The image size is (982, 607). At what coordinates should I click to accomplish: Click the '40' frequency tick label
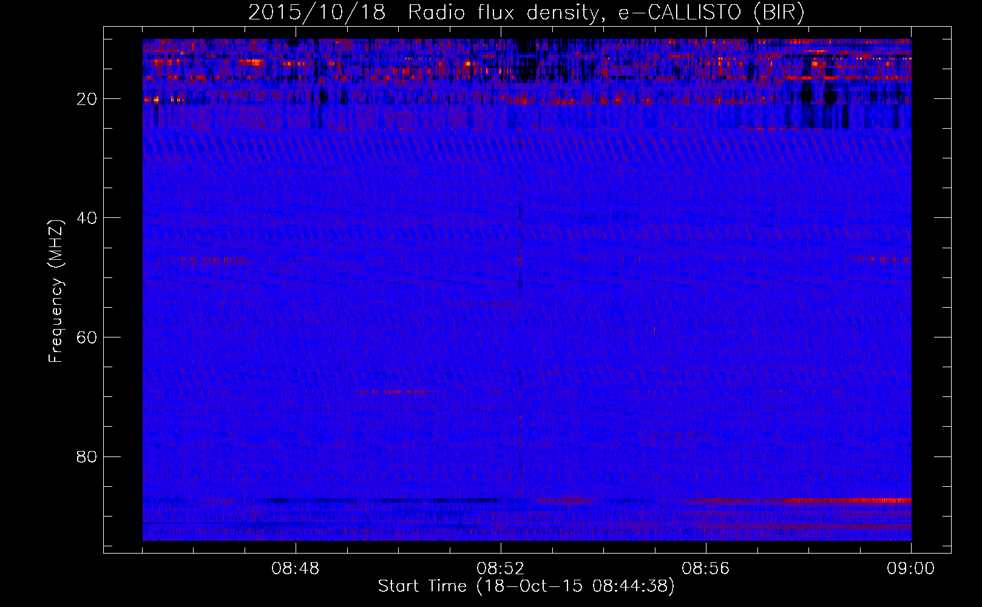pyautogui.click(x=87, y=218)
